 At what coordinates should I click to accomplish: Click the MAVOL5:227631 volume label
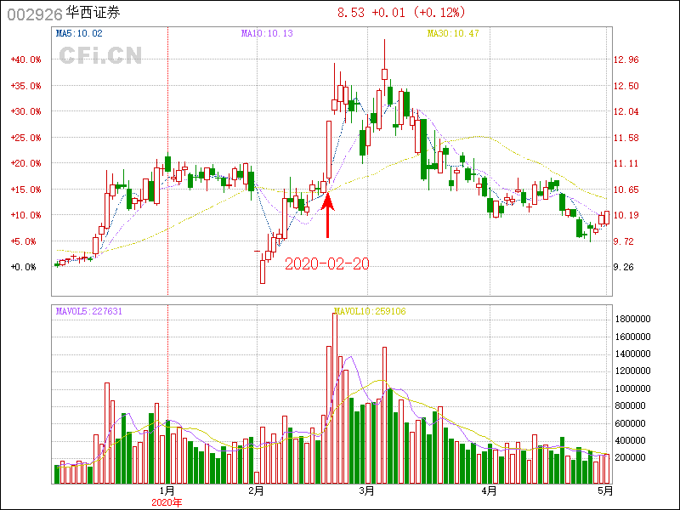tap(89, 311)
